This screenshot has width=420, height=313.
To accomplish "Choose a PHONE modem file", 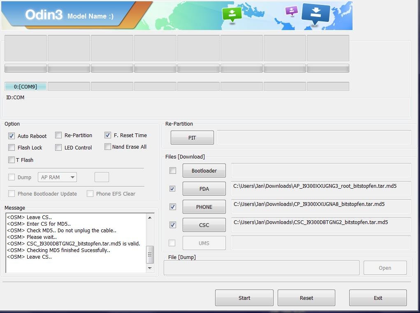I will (204, 207).
